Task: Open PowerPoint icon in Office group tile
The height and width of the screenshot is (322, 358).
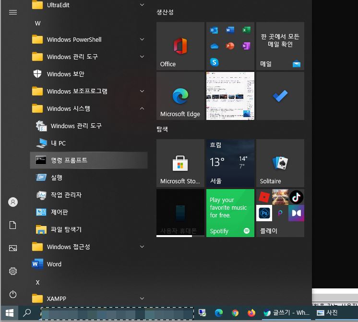Action: pyautogui.click(x=230, y=46)
